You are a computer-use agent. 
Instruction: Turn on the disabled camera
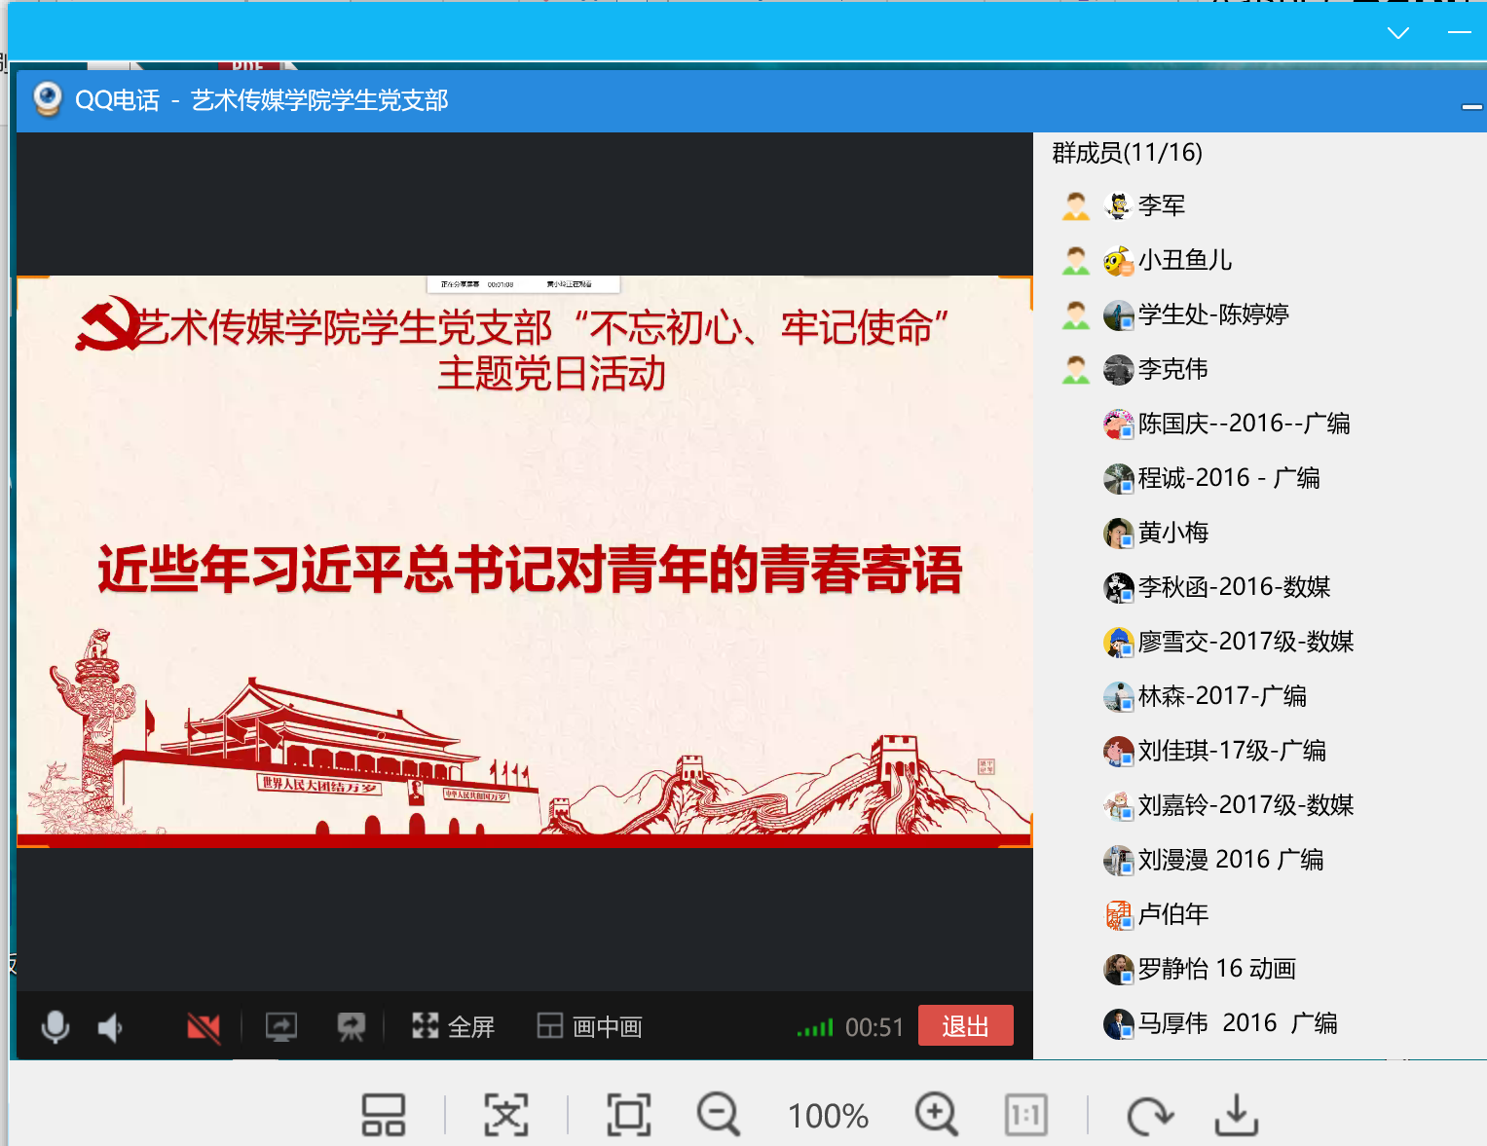tap(204, 1026)
